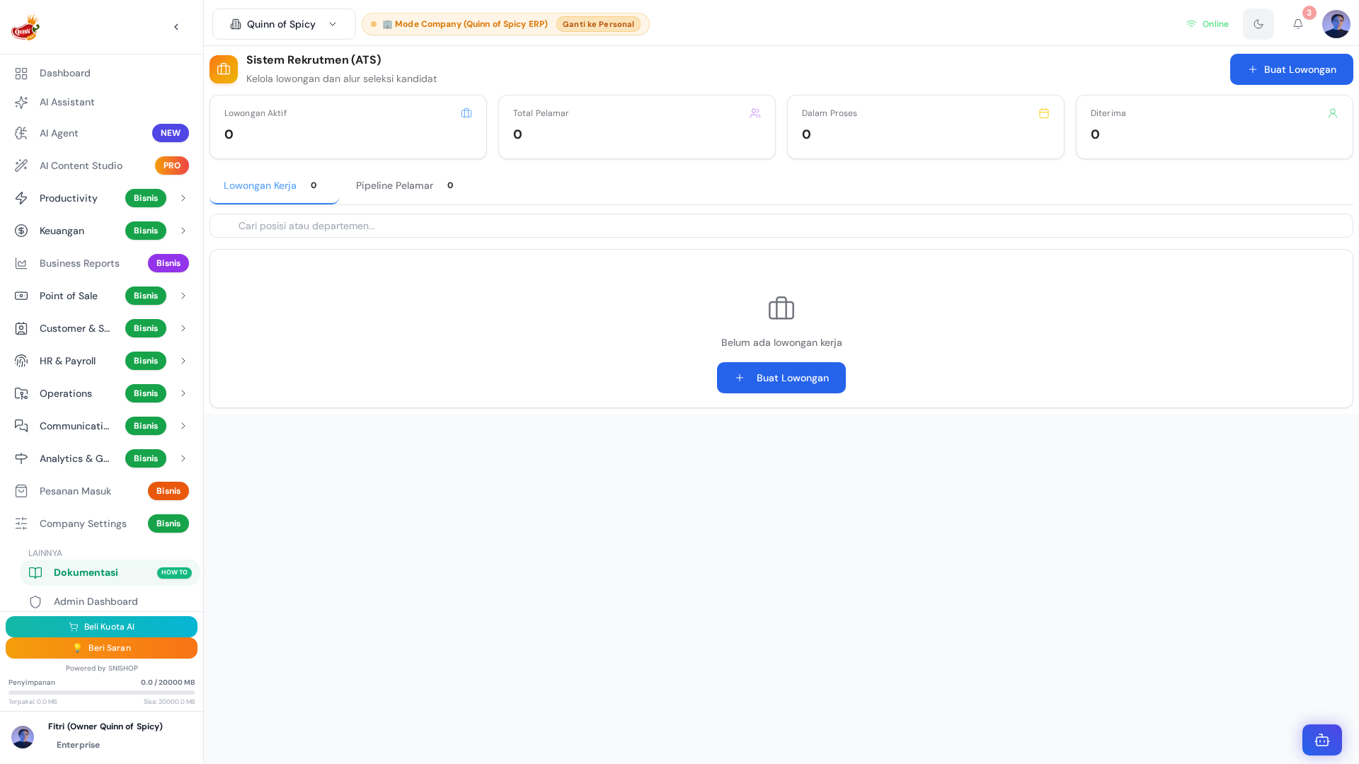Viewport: 1359px width, 764px height.
Task: Switch to the Pipeline Pelamar tab
Action: click(x=404, y=185)
